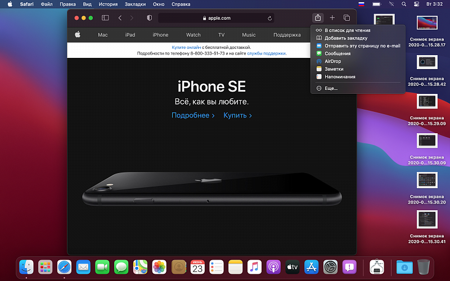Show the tab overview

pyautogui.click(x=346, y=18)
